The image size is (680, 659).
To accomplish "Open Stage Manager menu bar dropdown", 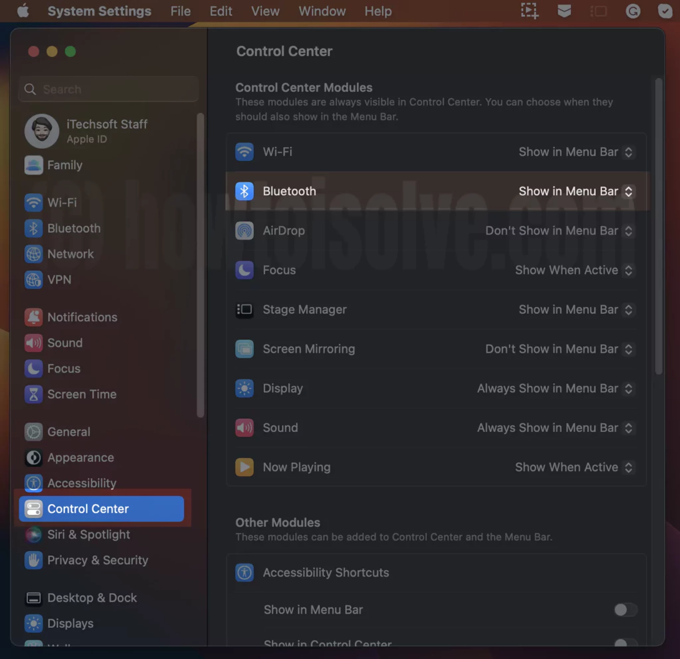I will 577,309.
